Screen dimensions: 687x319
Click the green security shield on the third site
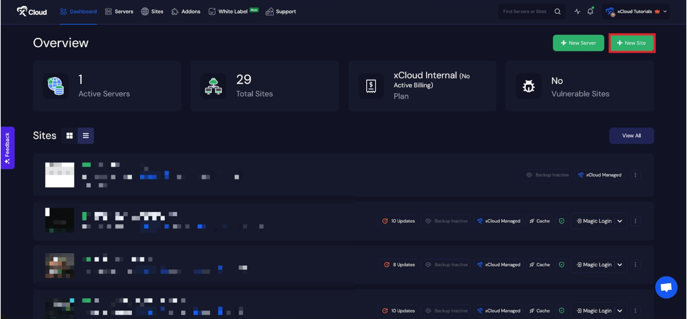tap(562, 265)
